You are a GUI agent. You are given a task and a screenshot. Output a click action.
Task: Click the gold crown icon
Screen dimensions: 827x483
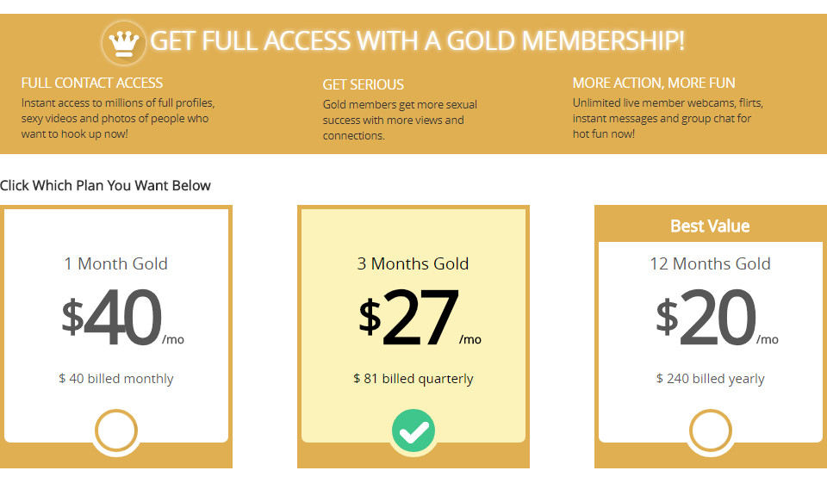point(124,41)
